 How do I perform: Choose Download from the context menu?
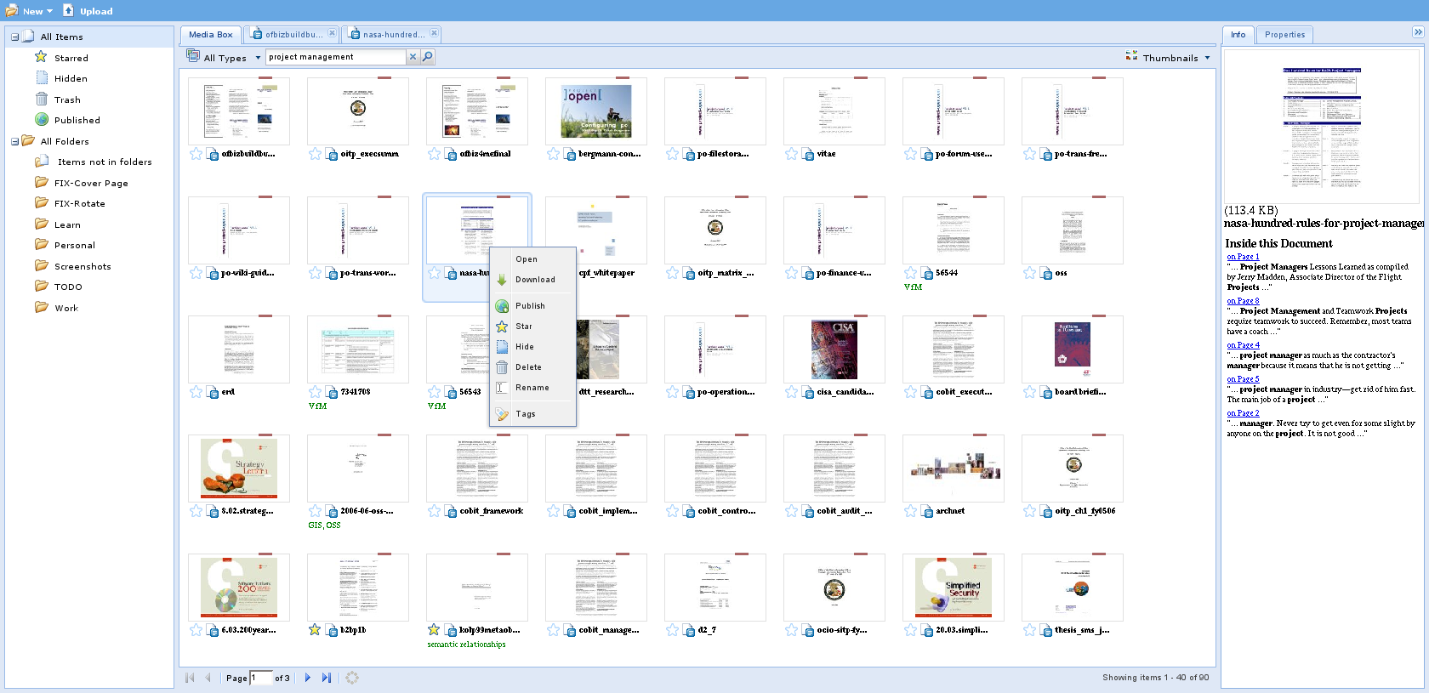click(x=535, y=280)
